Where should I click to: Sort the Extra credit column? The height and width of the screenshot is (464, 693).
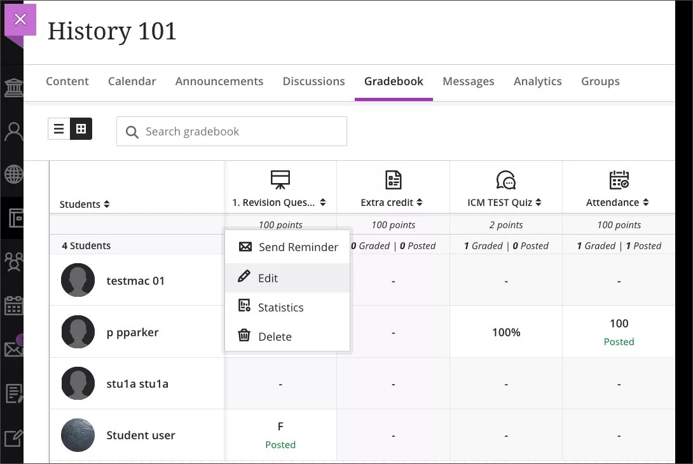pyautogui.click(x=418, y=202)
